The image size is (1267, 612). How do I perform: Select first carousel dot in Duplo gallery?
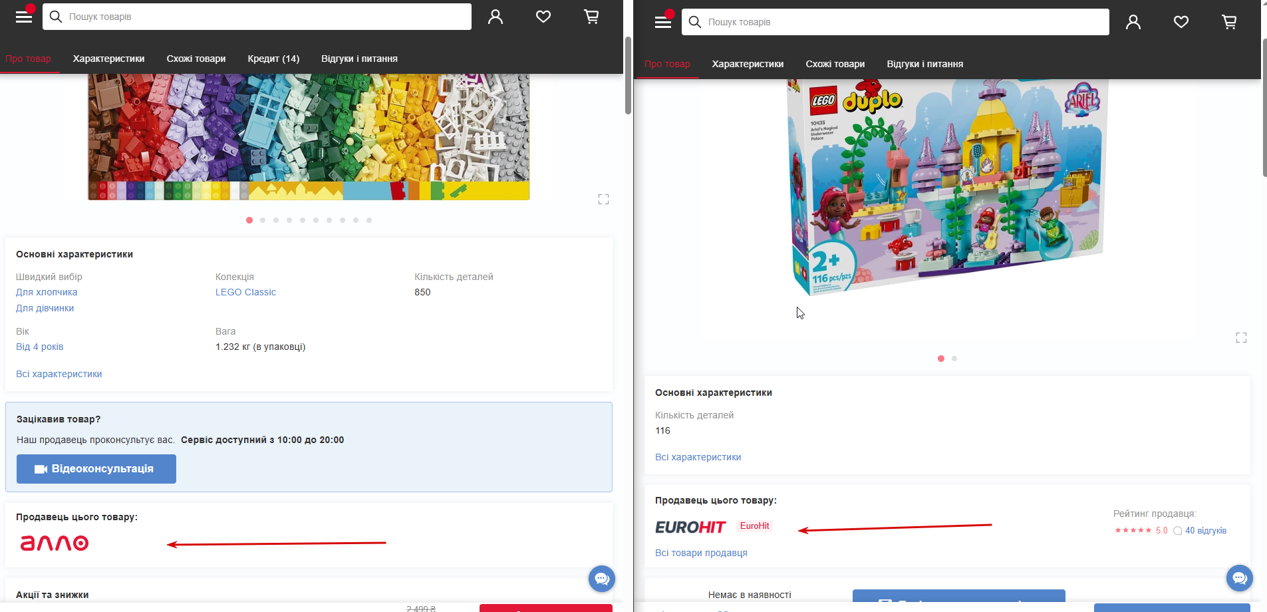pyautogui.click(x=941, y=359)
